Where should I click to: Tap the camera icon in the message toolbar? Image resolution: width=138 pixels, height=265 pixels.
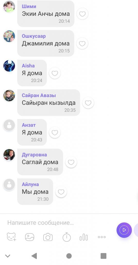48,237
